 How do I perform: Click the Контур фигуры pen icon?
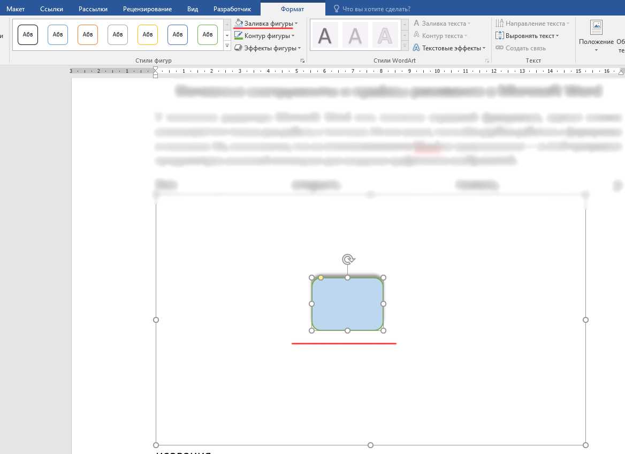pos(239,36)
